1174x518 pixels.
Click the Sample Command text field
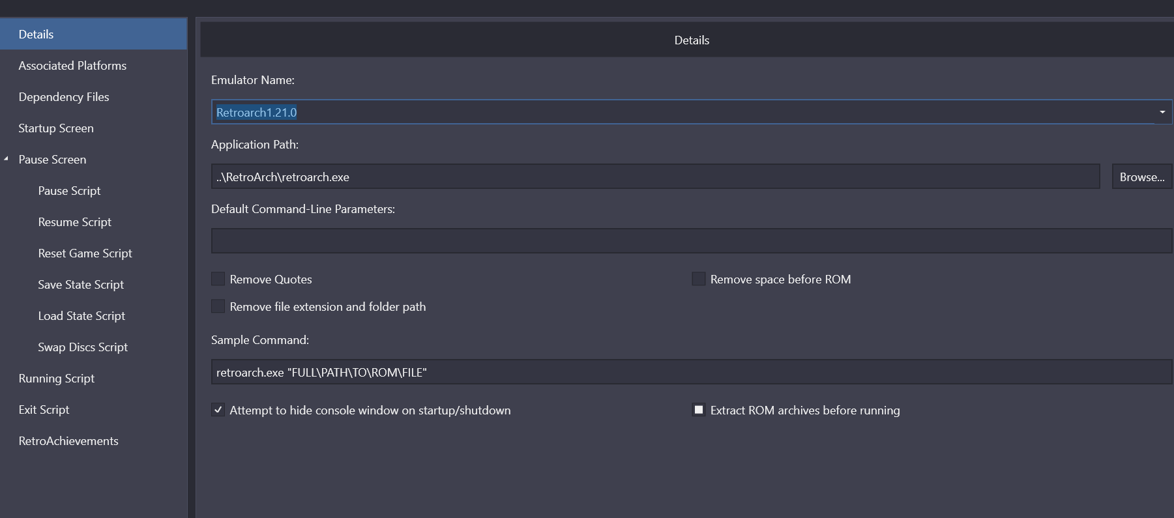pos(691,372)
